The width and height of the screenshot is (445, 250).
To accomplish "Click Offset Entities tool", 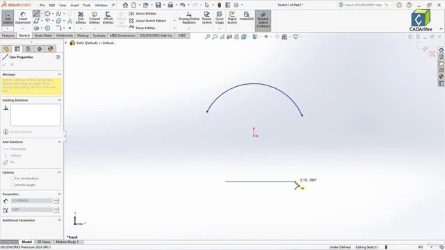I will pos(108,18).
